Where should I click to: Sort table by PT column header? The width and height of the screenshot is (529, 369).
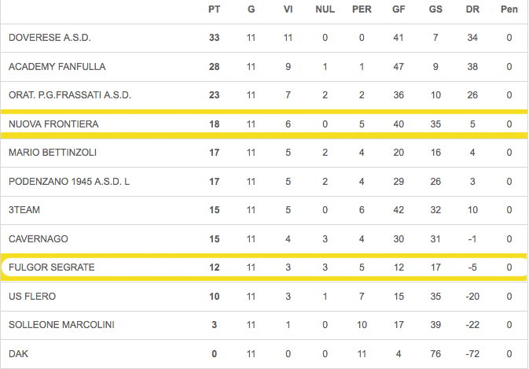(214, 9)
